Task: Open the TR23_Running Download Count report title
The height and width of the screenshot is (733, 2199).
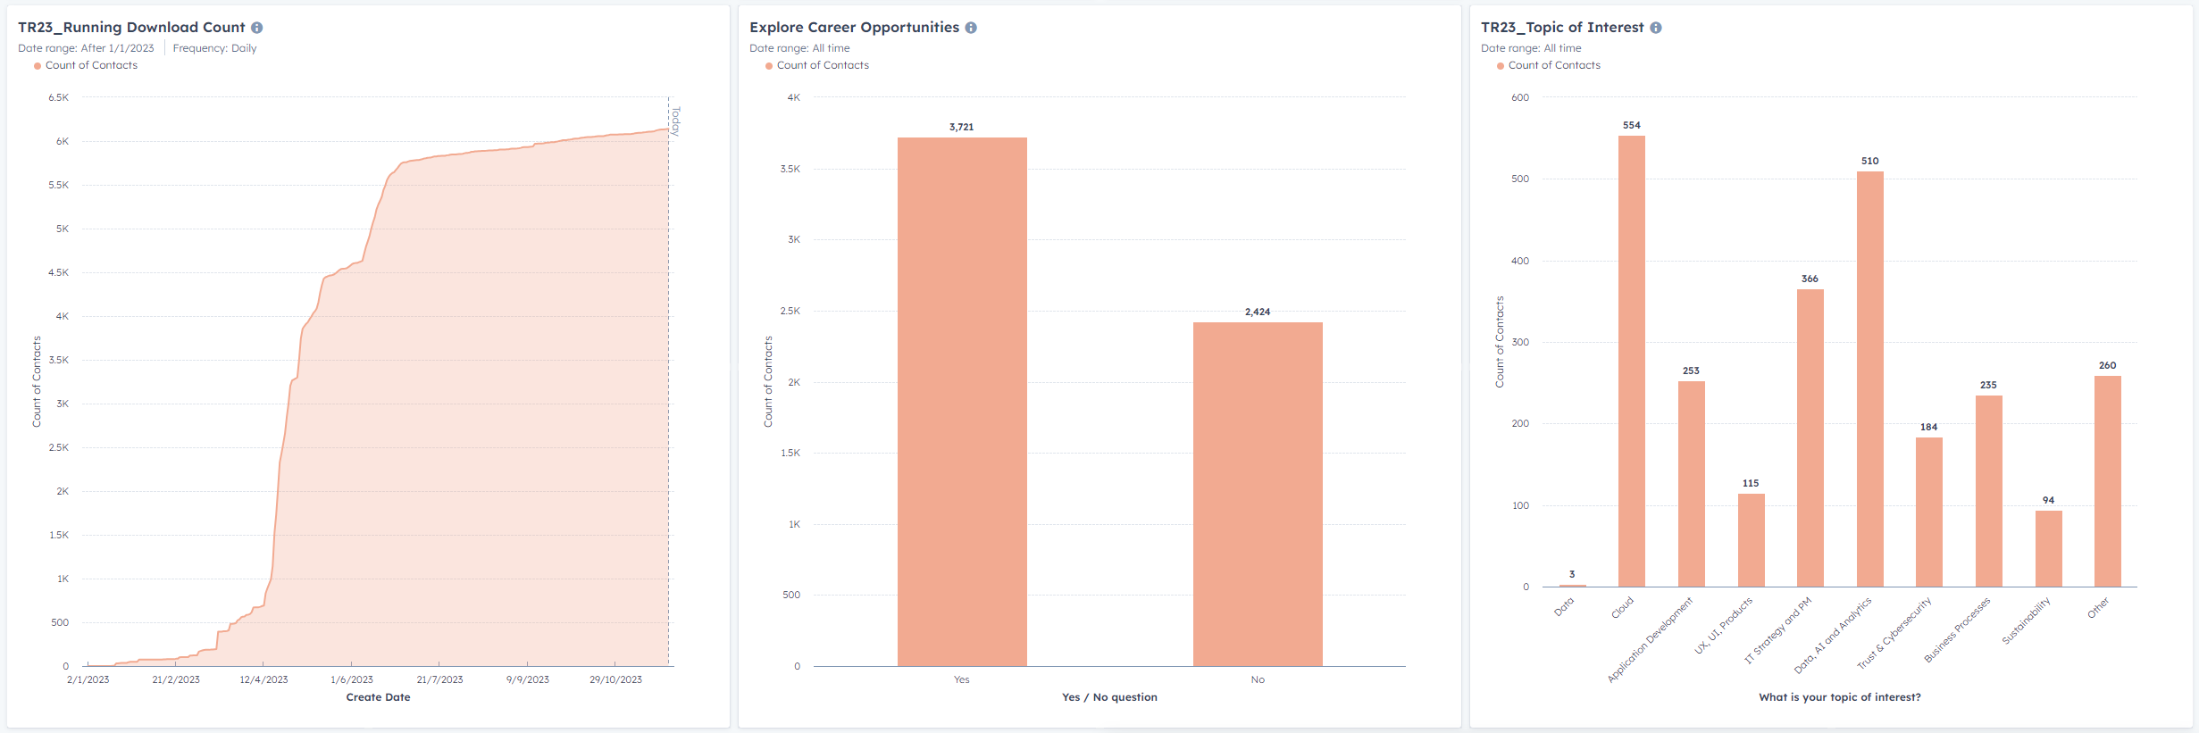Action: coord(131,28)
